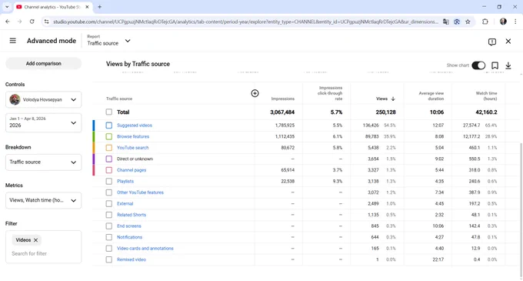Image resolution: width=523 pixels, height=281 pixels.
Task: Select the Channel analytics browser tab
Action: (52, 7)
